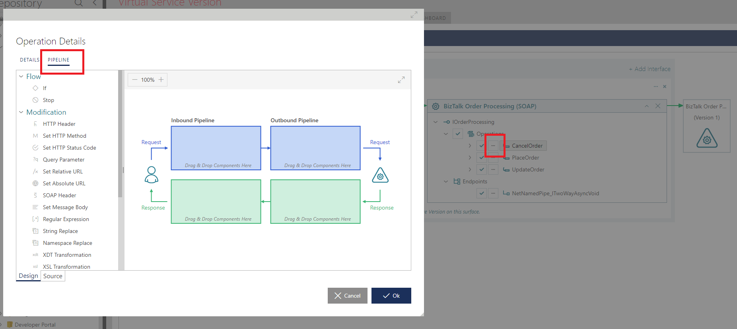Screen dimensions: 737x329
Task: Toggle the NetNamedPipe_ITwoWayAsyncVoid endpoint checkbox
Action: pyautogui.click(x=482, y=193)
